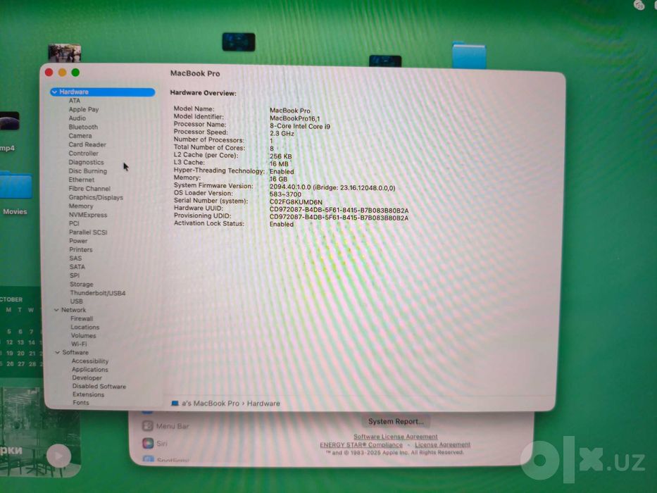The width and height of the screenshot is (657, 493).
Task: Select Firewall under Network
Action: pos(82,318)
